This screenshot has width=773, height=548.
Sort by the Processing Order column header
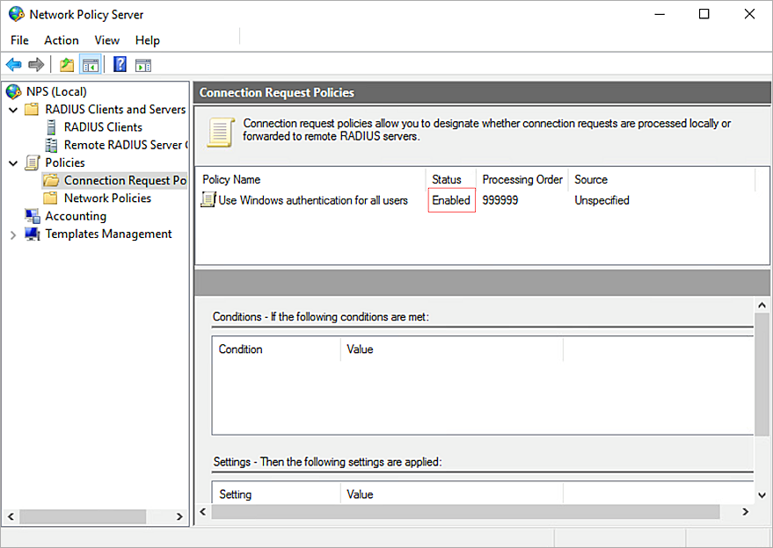click(x=521, y=179)
